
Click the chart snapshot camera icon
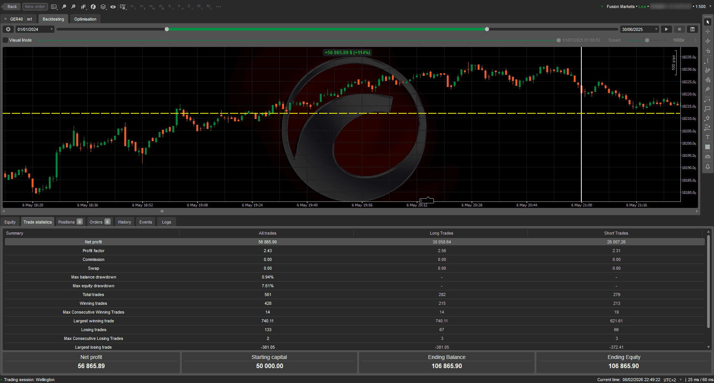(708, 156)
